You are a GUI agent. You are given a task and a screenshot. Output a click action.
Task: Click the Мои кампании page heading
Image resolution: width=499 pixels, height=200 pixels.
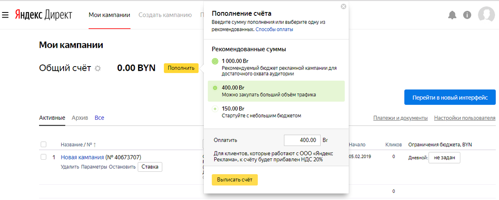coord(71,45)
